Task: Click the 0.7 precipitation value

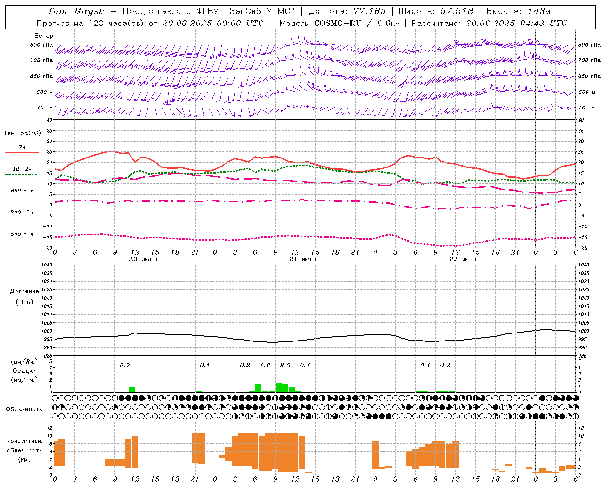Action: coord(125,365)
